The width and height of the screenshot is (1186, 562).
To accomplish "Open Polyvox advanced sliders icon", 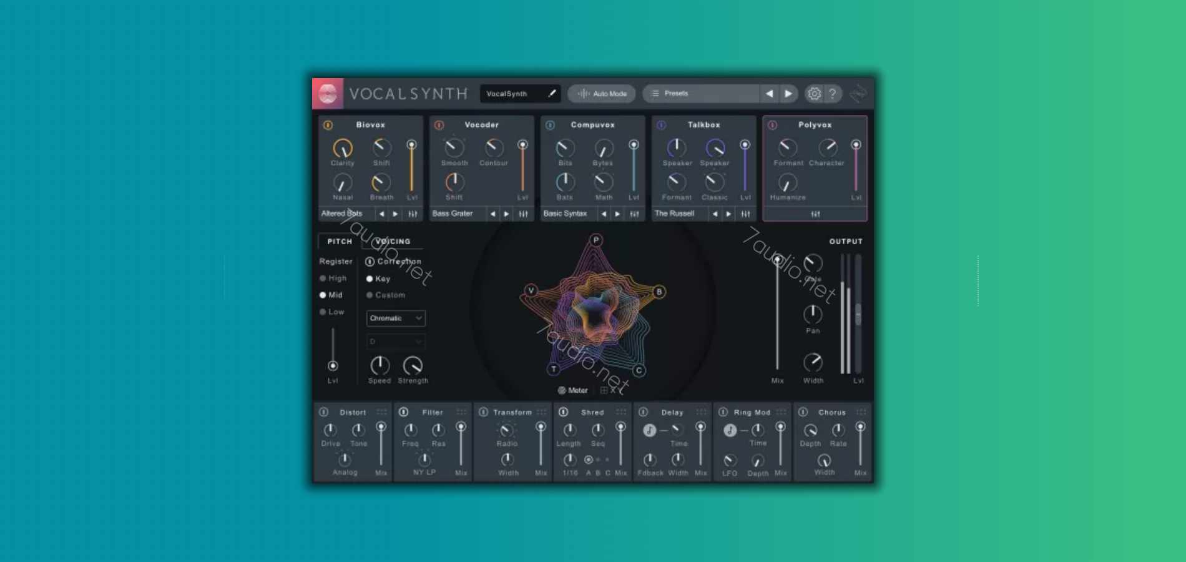I will click(815, 214).
